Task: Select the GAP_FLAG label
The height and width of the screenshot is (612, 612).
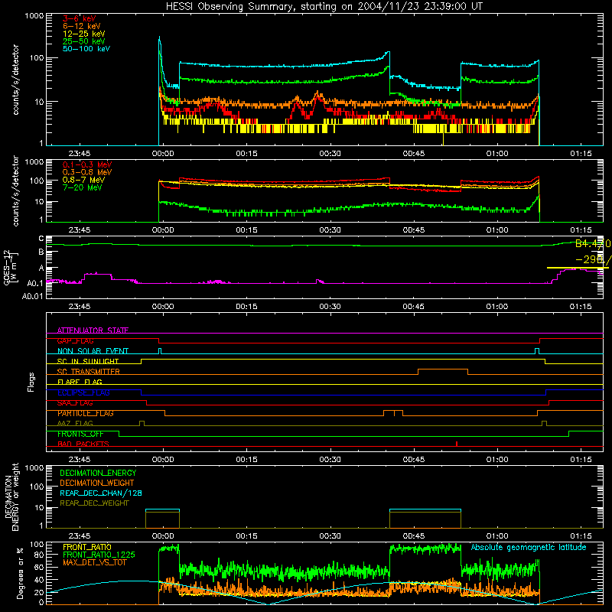Action: pos(75,340)
